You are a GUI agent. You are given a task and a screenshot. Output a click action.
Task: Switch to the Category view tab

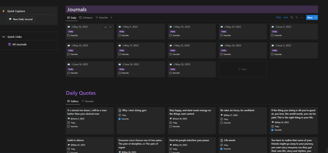(86, 18)
